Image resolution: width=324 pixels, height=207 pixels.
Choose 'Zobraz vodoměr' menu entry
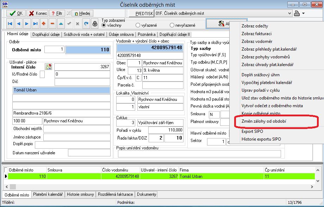pyautogui.click(x=257, y=41)
